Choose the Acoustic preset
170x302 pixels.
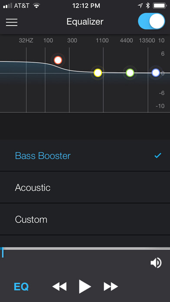[85, 187]
